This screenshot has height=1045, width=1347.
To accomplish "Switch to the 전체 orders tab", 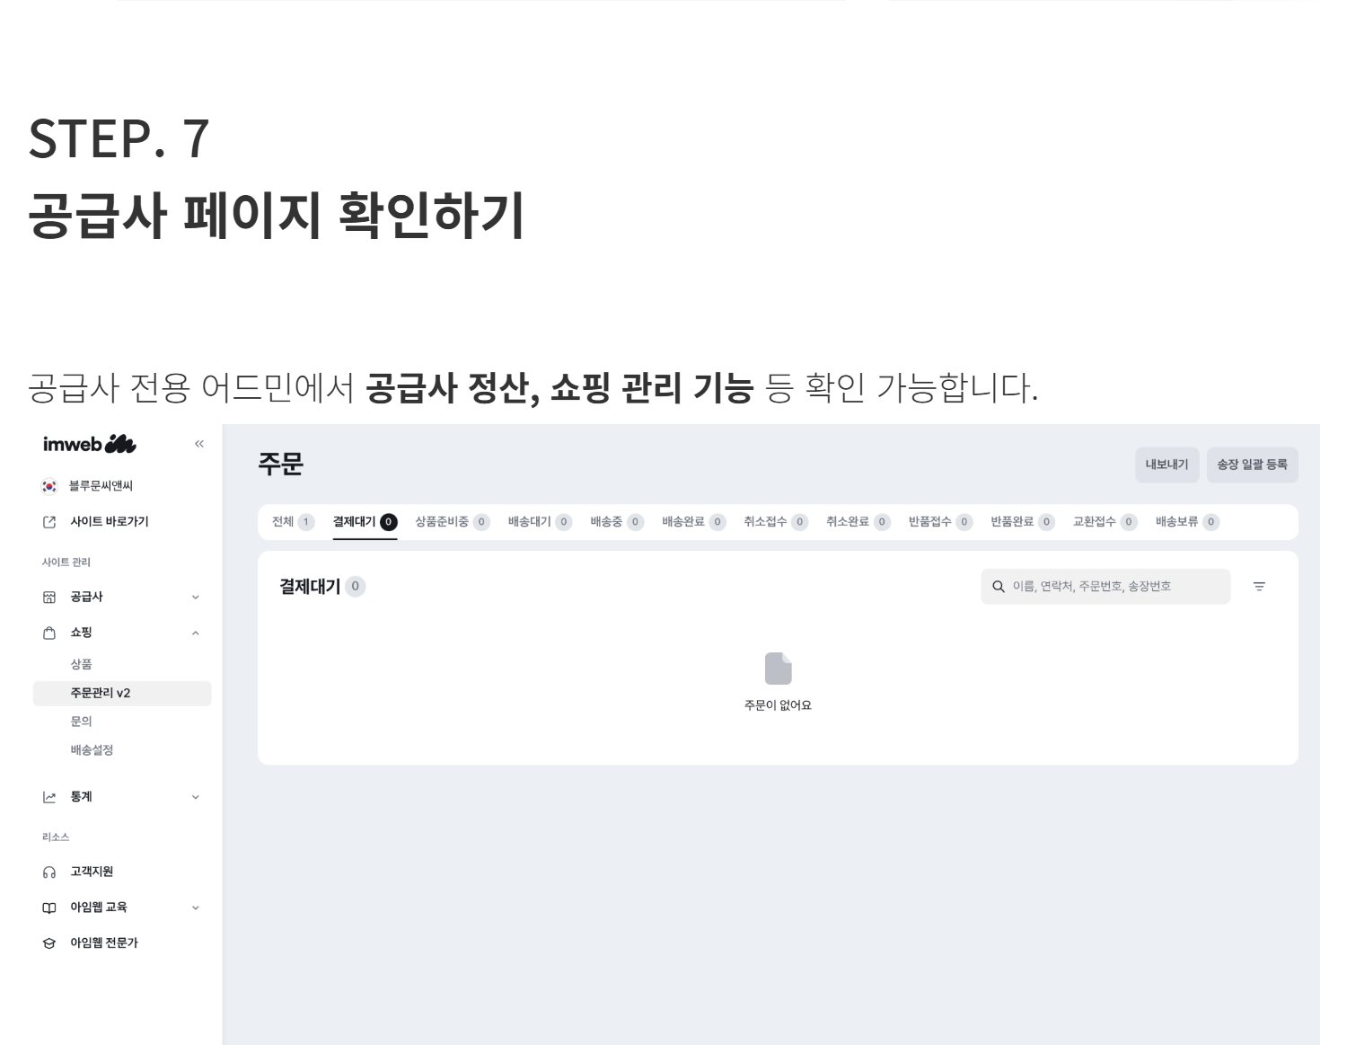I will pos(293,522).
